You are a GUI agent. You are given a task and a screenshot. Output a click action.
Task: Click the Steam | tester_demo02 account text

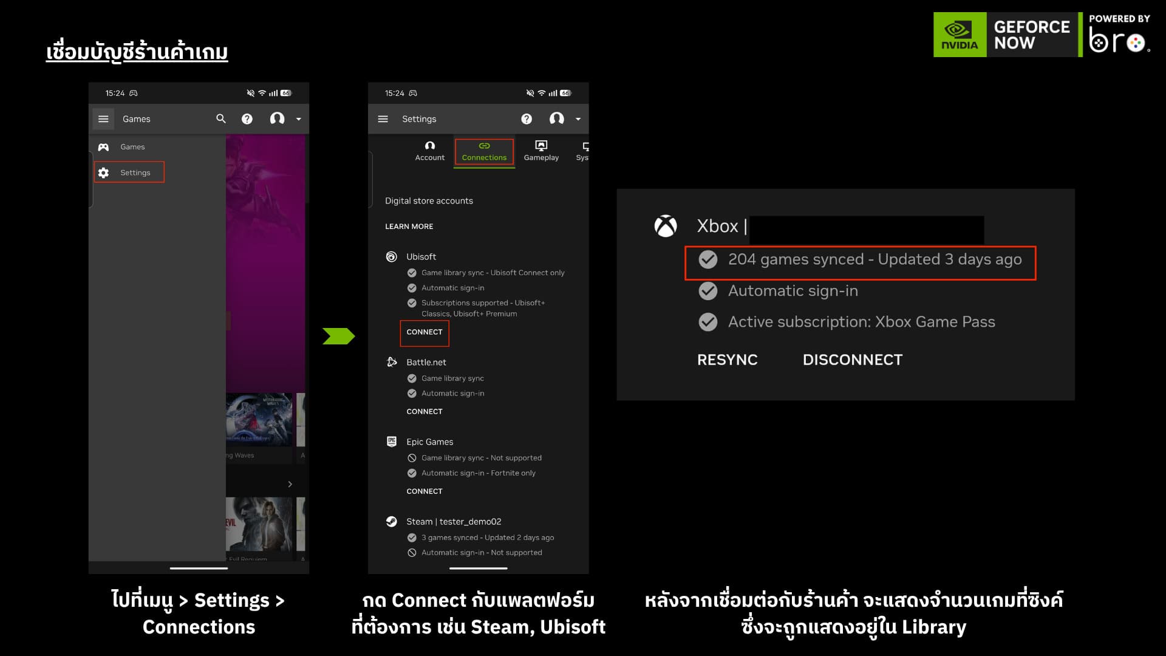(454, 522)
